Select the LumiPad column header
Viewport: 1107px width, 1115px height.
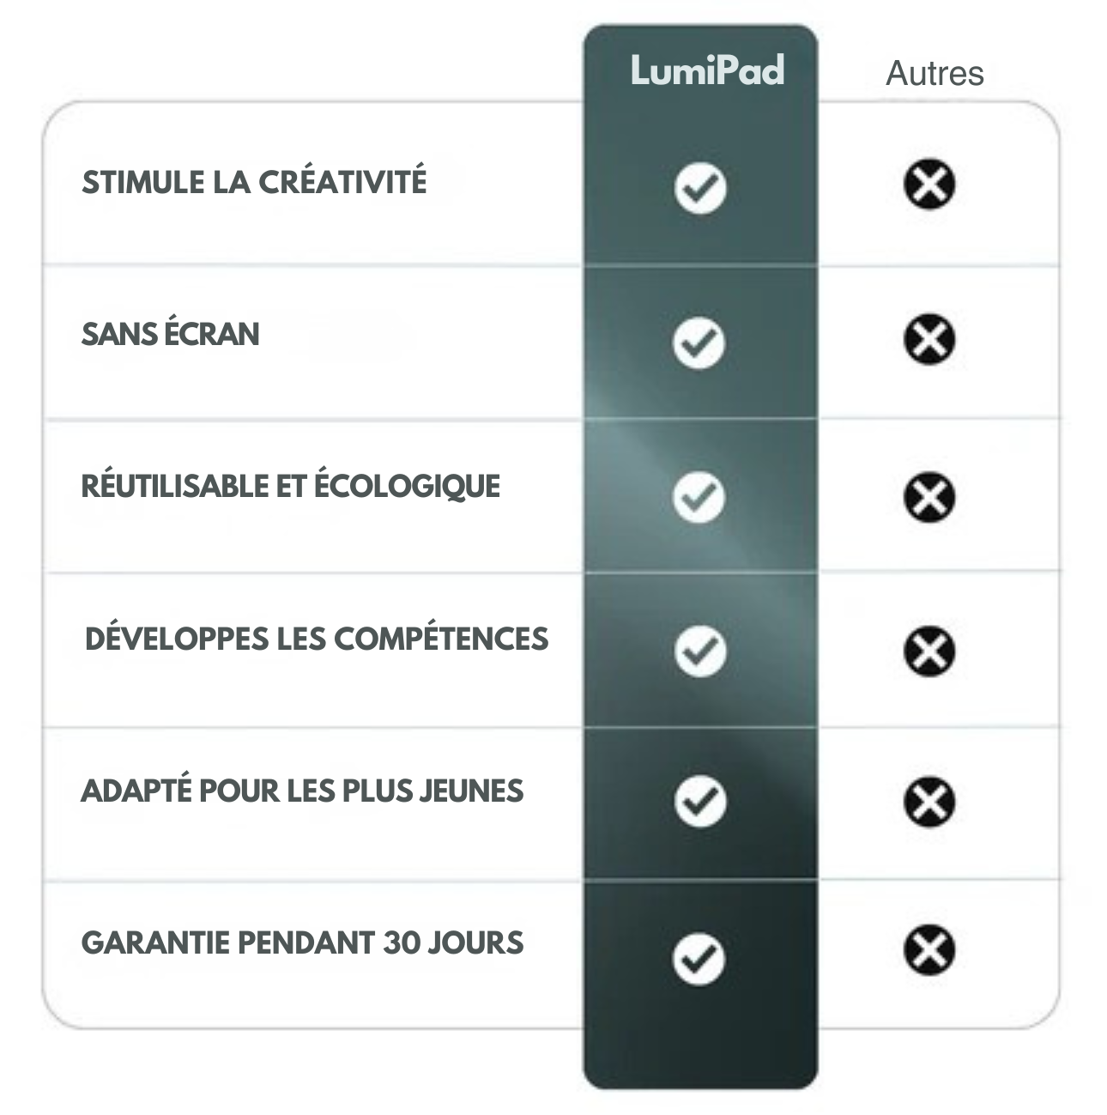(x=707, y=70)
